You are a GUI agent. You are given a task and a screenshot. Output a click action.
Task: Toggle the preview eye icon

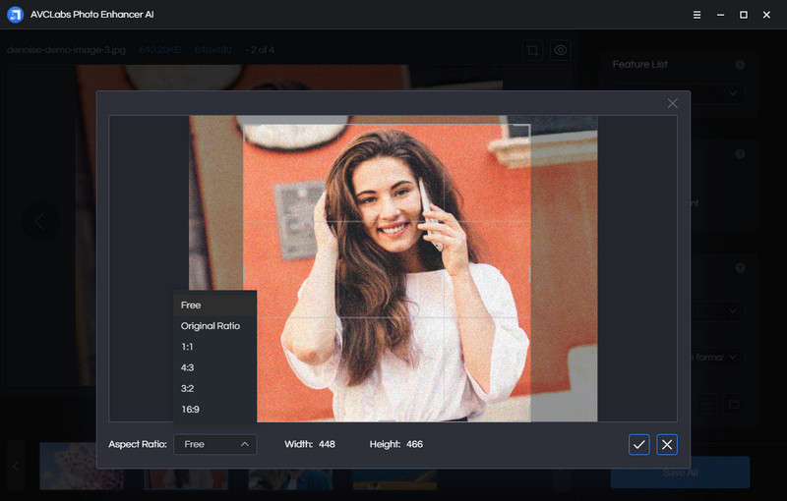coord(560,50)
